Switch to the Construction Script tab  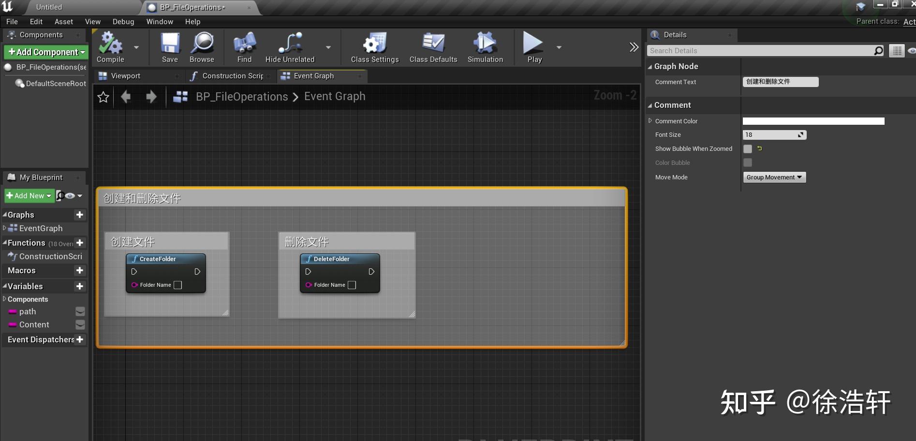[233, 76]
